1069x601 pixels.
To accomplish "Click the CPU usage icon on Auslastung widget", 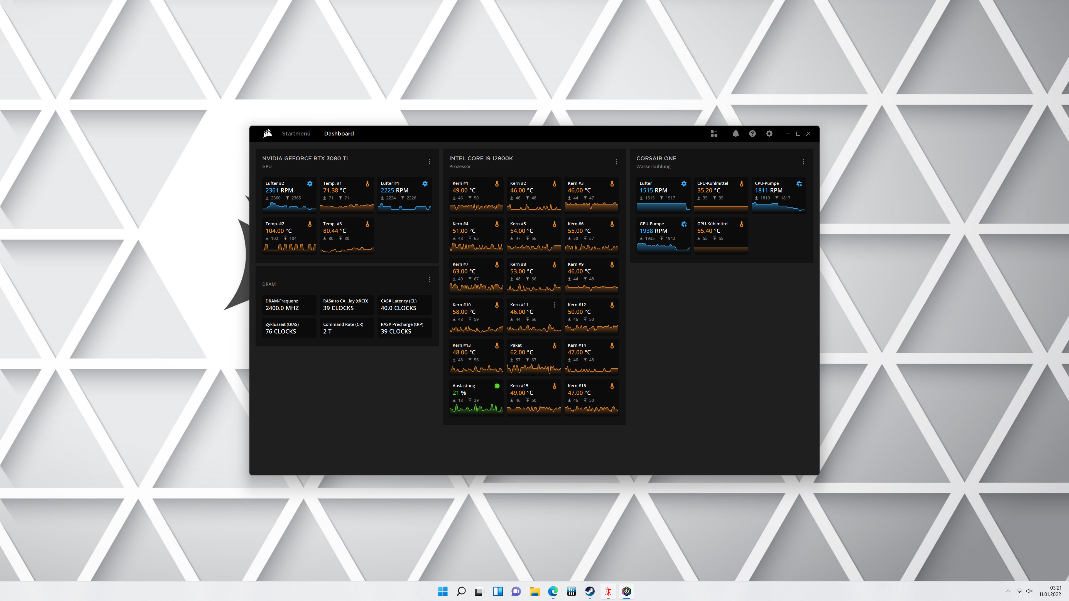I will coord(497,386).
